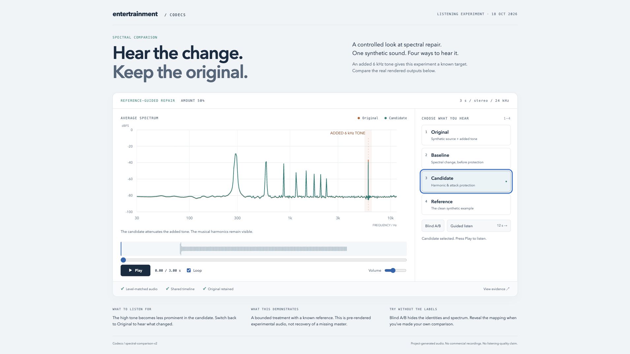This screenshot has height=354, width=630.
Task: Select option 4 Reference
Action: (x=466, y=204)
